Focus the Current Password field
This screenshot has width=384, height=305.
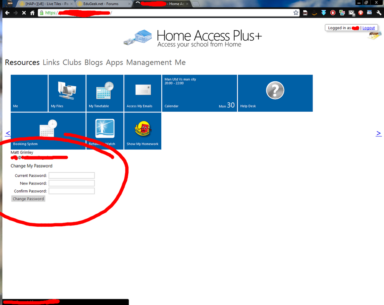(x=72, y=175)
